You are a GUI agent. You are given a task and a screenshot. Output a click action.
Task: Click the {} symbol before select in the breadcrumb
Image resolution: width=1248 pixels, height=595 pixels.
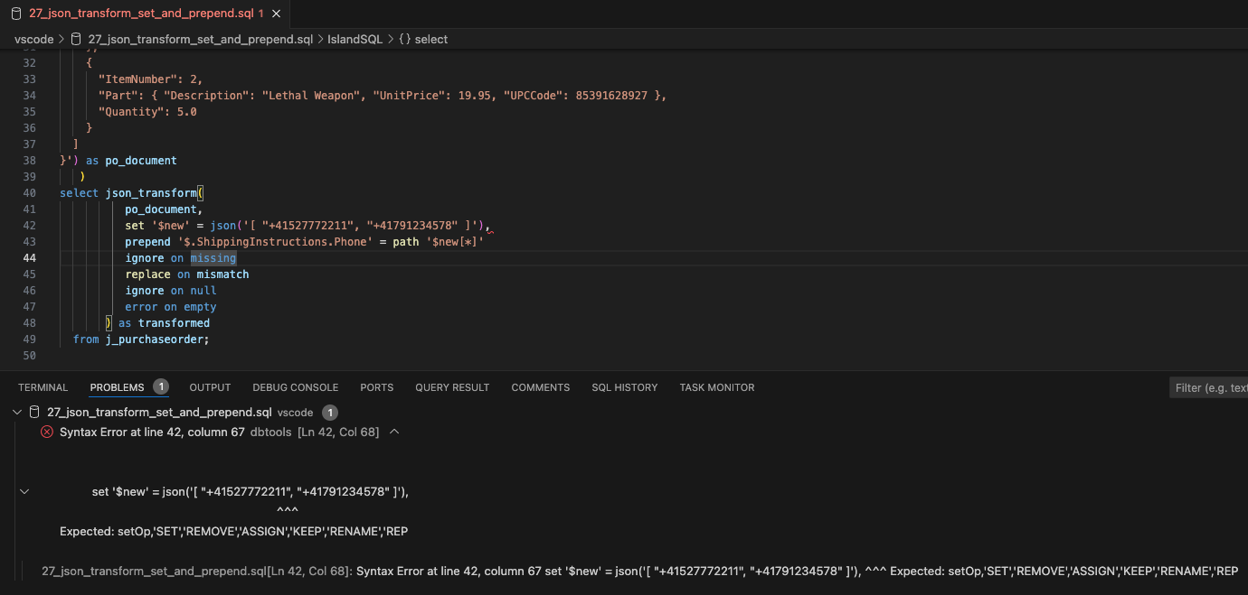(402, 39)
